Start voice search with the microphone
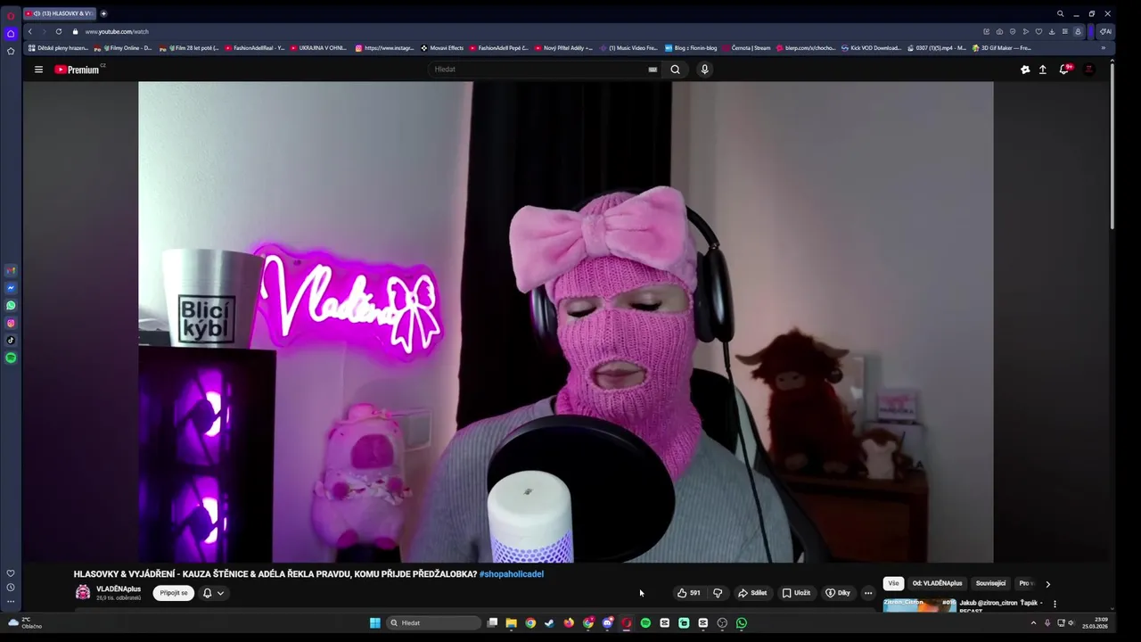1141x642 pixels. (x=704, y=70)
